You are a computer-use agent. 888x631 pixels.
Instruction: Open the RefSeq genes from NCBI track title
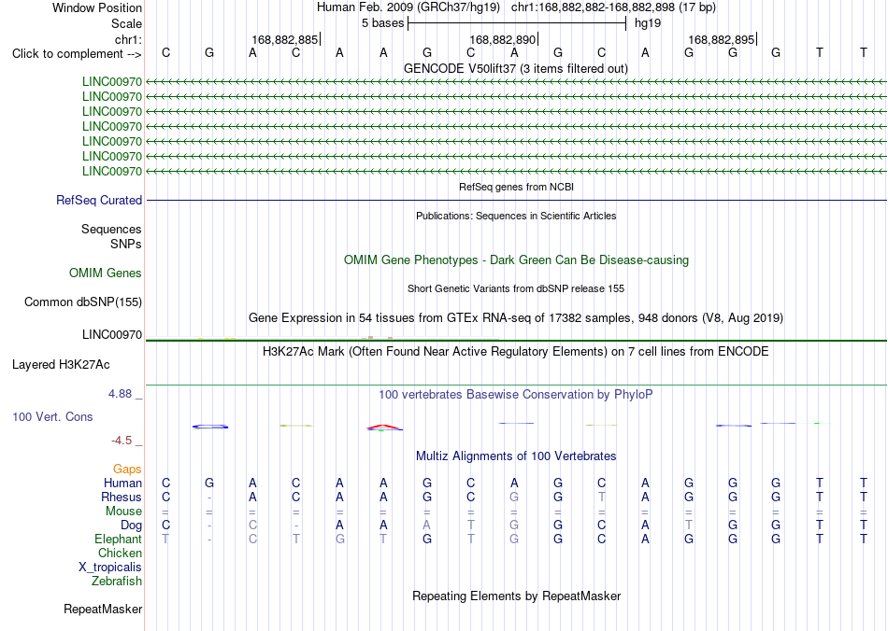tap(516, 187)
